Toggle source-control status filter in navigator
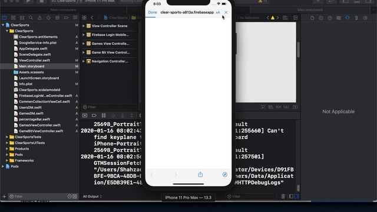This screenshot has width=377, height=212. coord(75,196)
